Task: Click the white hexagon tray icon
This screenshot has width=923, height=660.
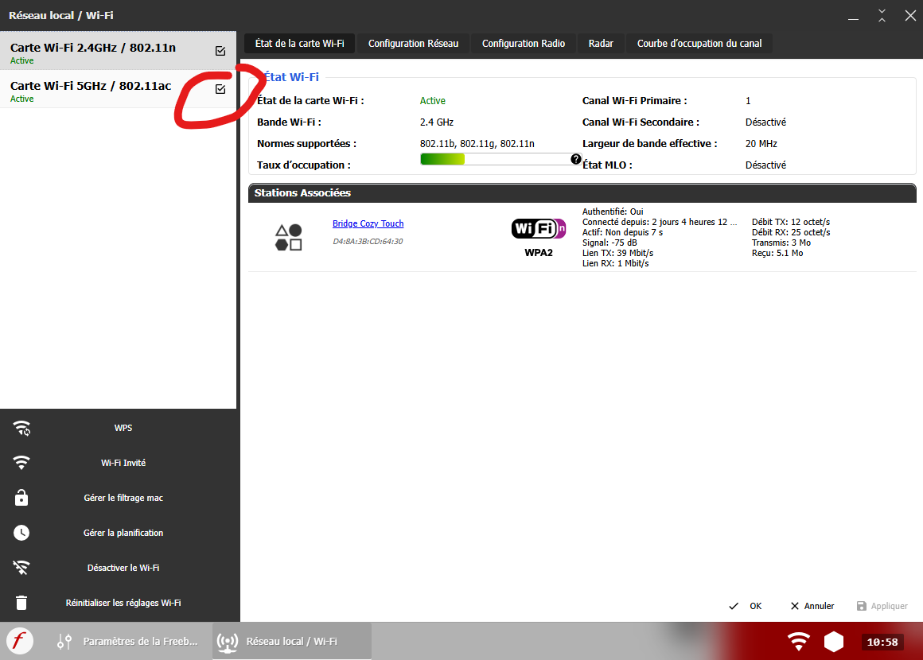Action: coord(833,641)
